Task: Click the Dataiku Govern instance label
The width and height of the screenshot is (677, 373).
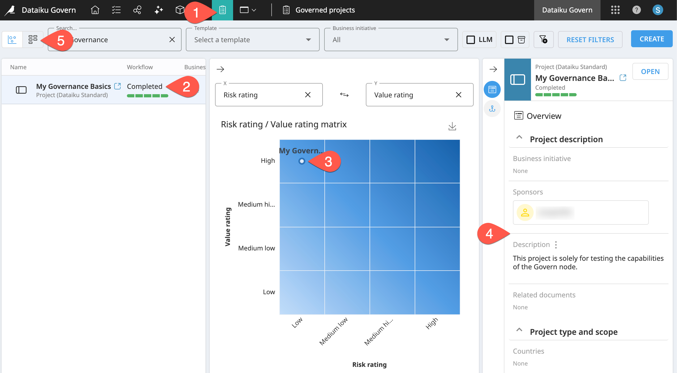Action: pyautogui.click(x=567, y=10)
